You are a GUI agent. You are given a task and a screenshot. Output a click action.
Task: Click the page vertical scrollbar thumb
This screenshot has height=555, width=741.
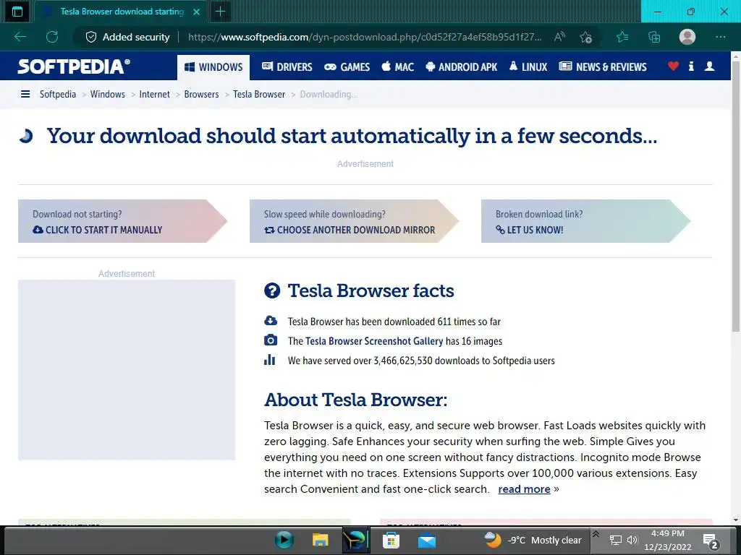click(736, 196)
